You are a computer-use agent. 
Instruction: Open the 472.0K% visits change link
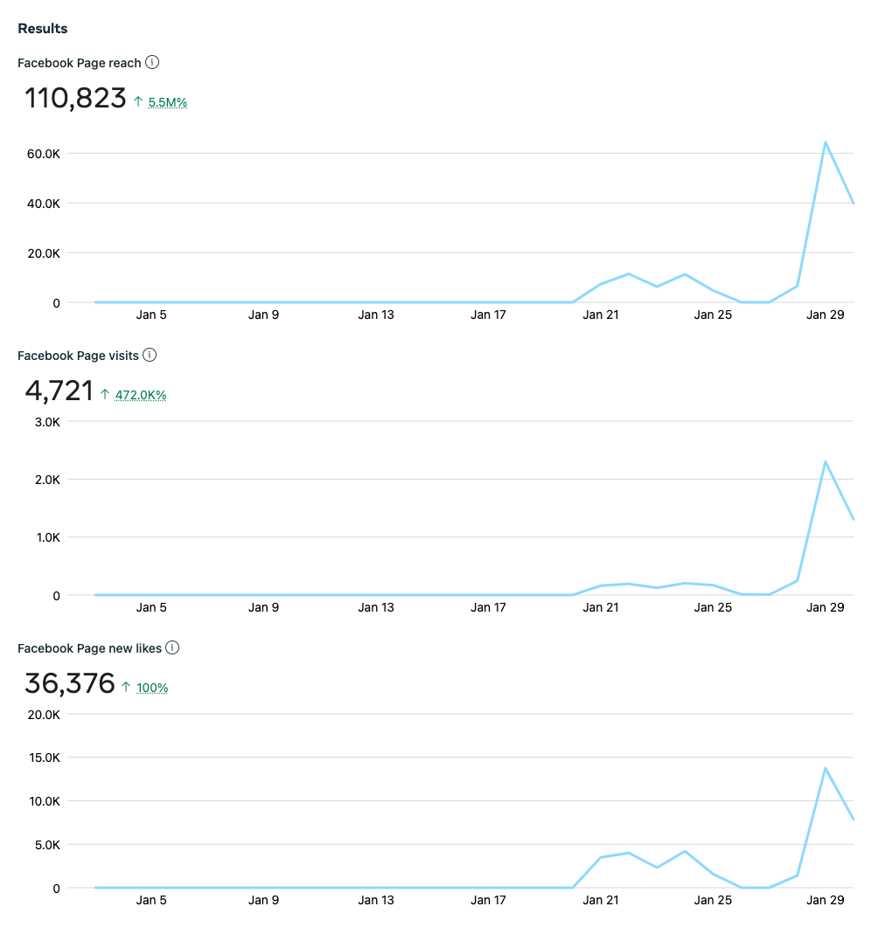coord(141,395)
